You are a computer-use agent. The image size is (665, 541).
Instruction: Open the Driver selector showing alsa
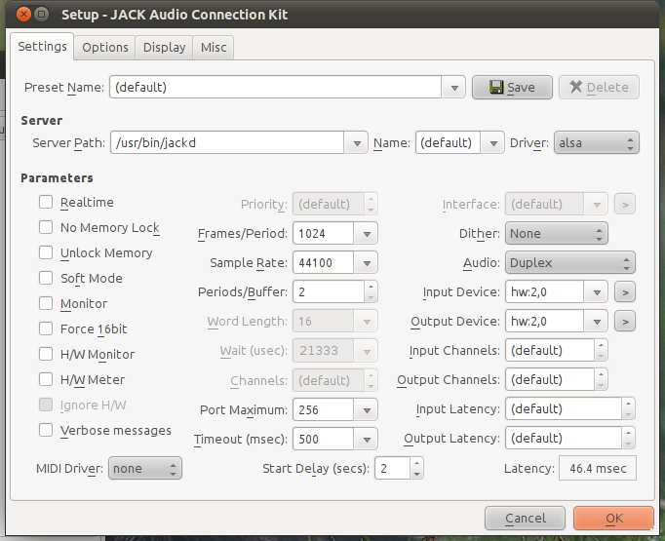point(597,143)
